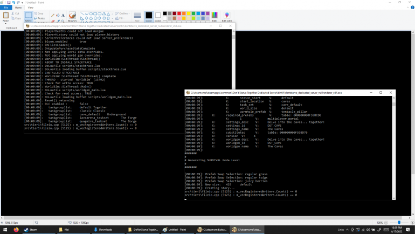The width and height of the screenshot is (415, 234).
Task: Open the Brushes tool
Action: tap(72, 16)
